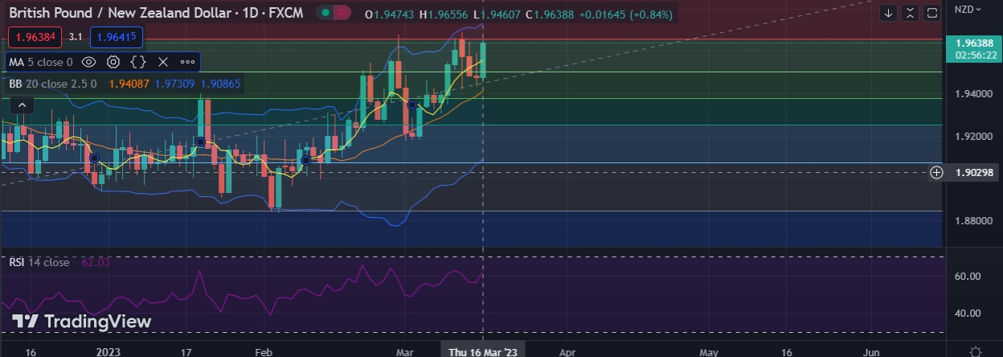The image size is (1003, 357).
Task: Open MA indicator settings gear
Action: coord(113,62)
